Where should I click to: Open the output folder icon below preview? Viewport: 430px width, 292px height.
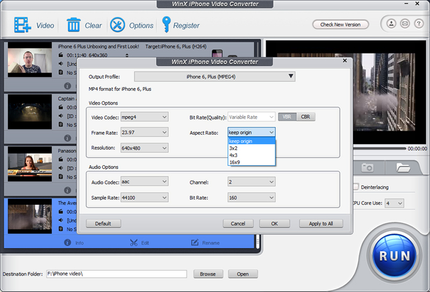(403, 167)
